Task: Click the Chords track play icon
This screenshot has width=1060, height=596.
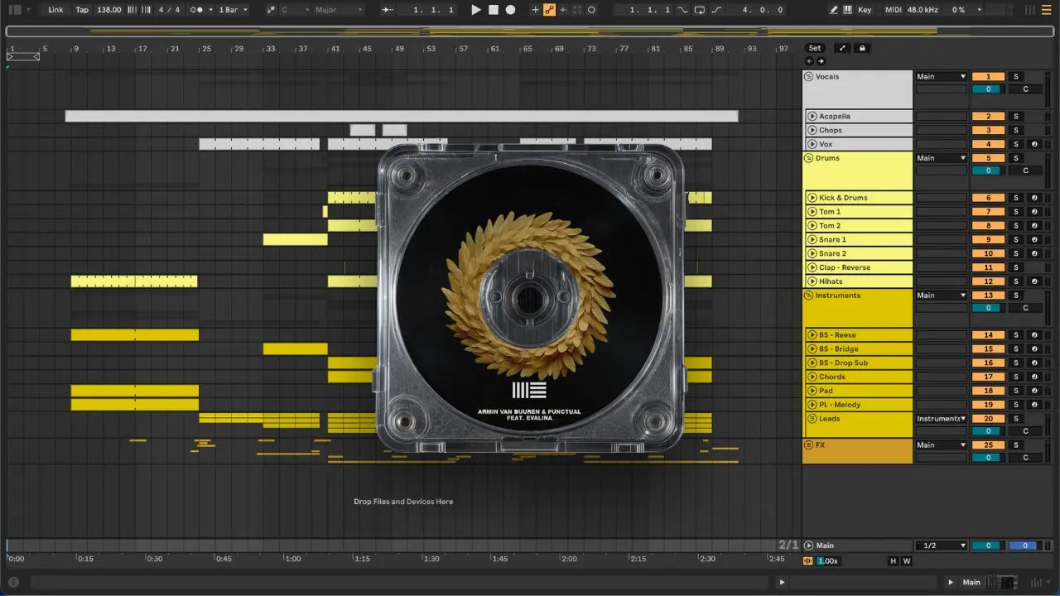Action: pos(812,377)
